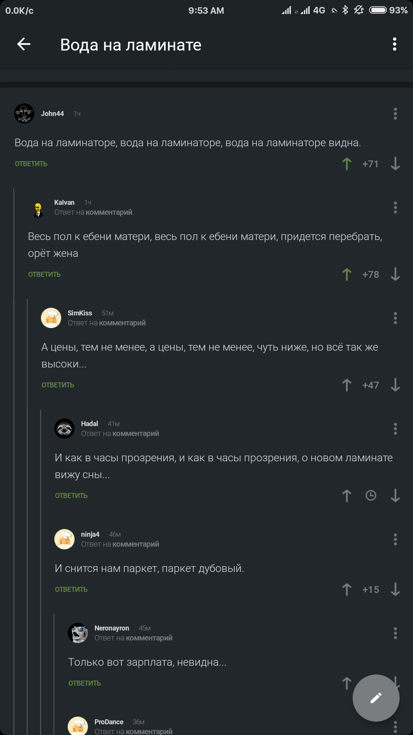The image size is (413, 735).
Task: Downvote Kalvan's comment
Action: pyautogui.click(x=395, y=274)
